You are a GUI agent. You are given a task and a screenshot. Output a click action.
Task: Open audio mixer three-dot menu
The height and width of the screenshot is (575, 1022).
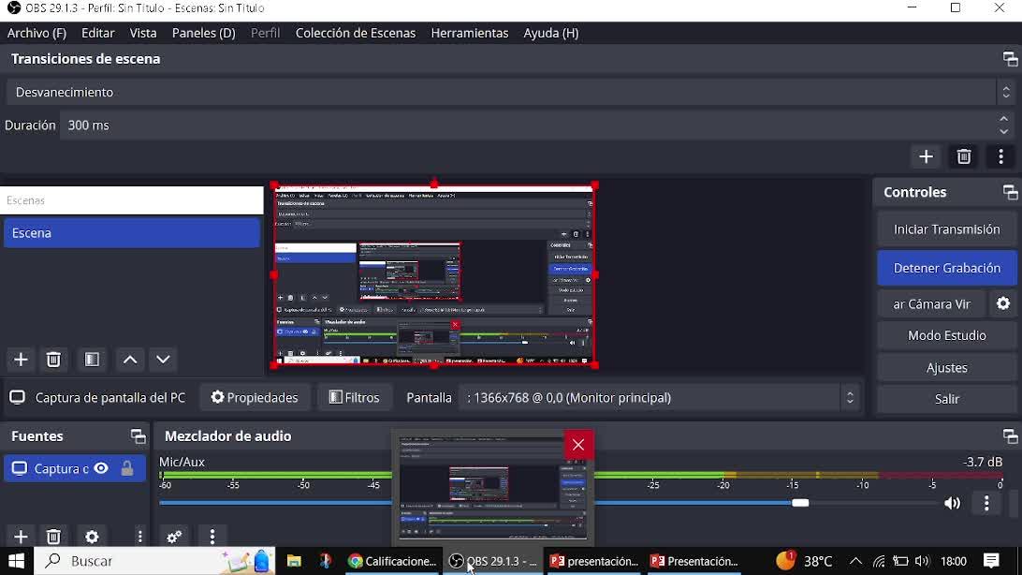tap(212, 537)
